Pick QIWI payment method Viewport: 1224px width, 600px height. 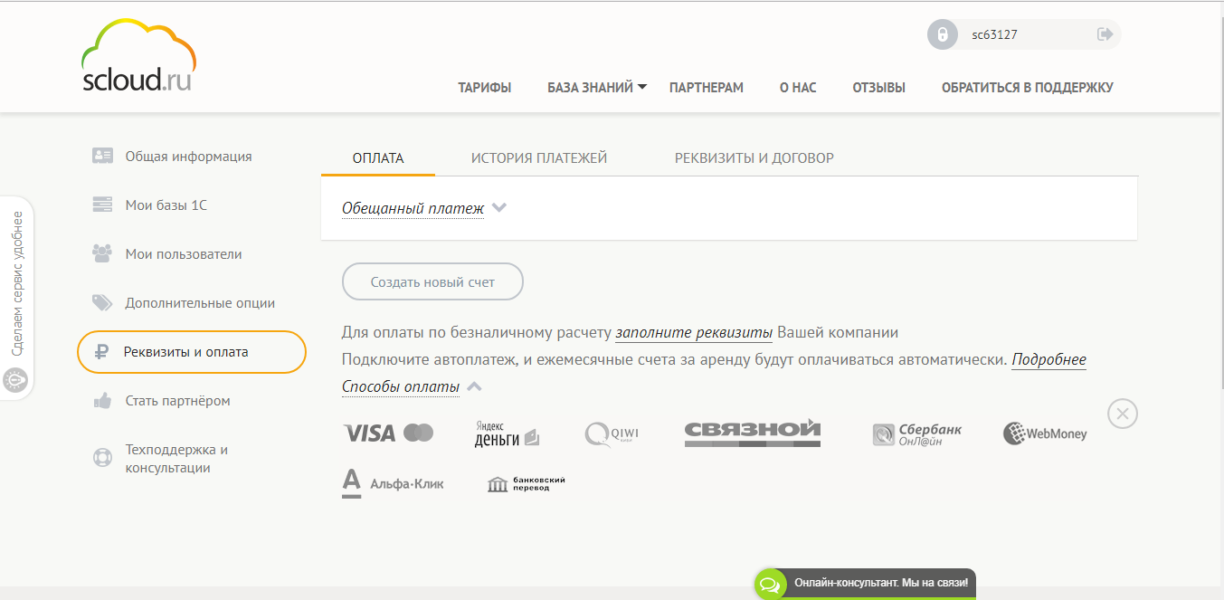[611, 433]
